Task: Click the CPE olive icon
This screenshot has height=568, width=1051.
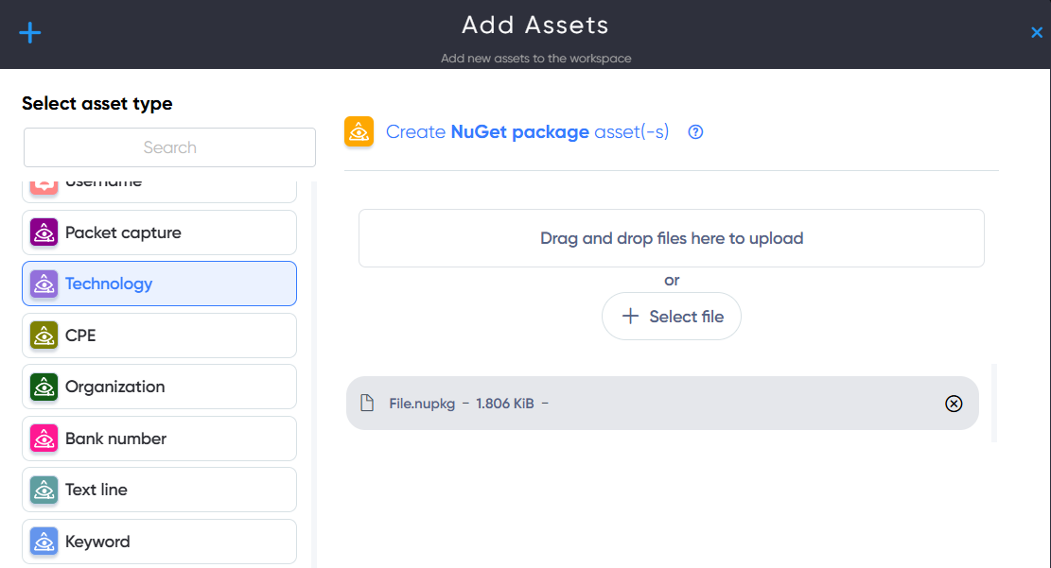Action: pyautogui.click(x=44, y=336)
